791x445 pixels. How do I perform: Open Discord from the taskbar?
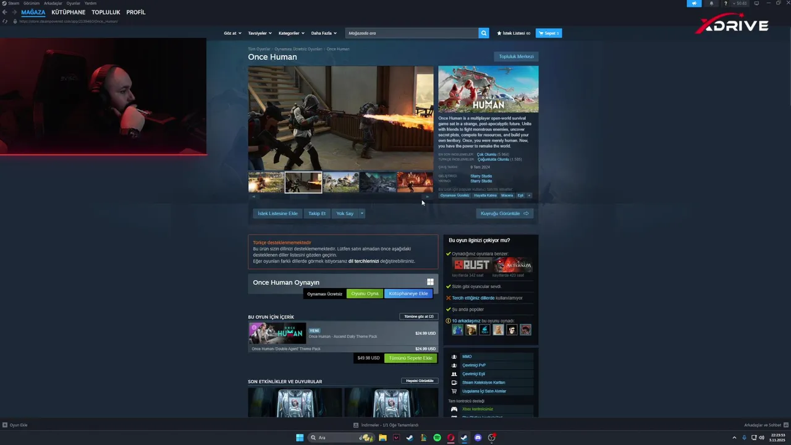pos(478,438)
